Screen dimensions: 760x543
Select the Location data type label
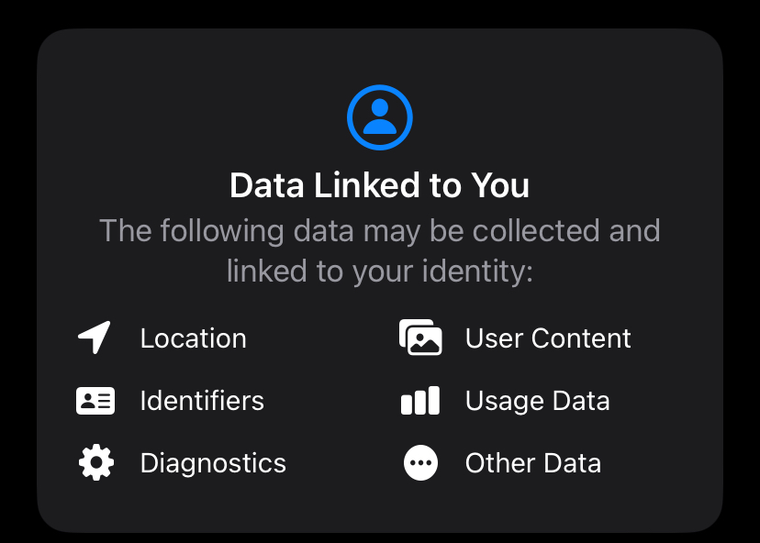[x=193, y=338]
